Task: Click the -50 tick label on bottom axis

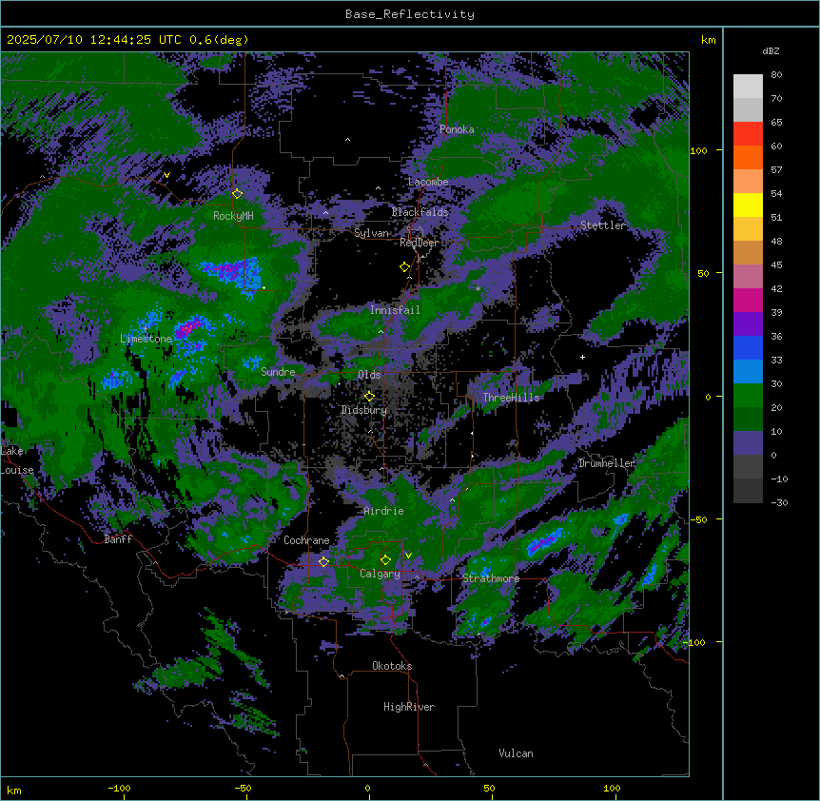Action: (243, 788)
